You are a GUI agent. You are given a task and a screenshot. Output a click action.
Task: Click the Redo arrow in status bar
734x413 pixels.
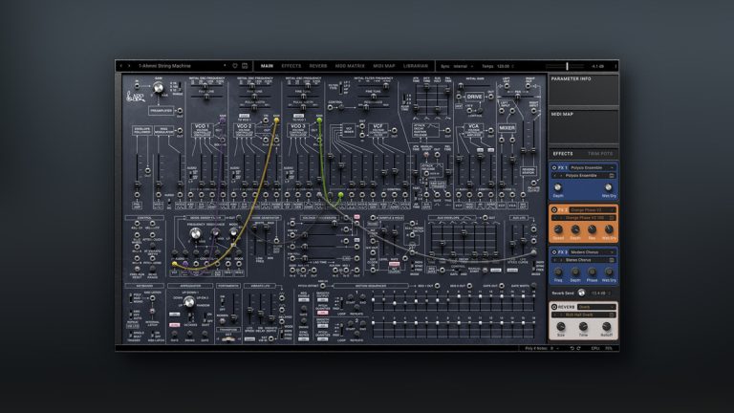coord(578,348)
